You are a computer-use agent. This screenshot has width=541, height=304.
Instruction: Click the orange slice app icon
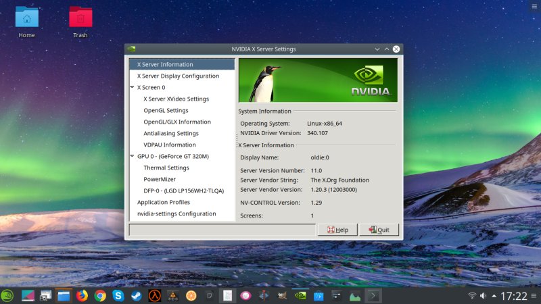click(x=191, y=296)
